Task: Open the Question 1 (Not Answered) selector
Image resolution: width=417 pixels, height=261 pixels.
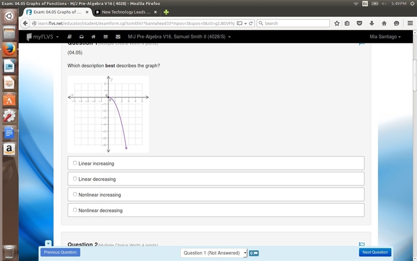Action: pyautogui.click(x=214, y=253)
